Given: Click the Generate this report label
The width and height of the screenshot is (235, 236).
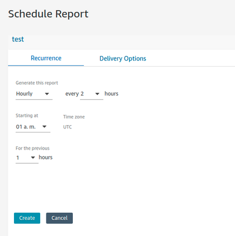Looking at the screenshot, I should 37,83.
